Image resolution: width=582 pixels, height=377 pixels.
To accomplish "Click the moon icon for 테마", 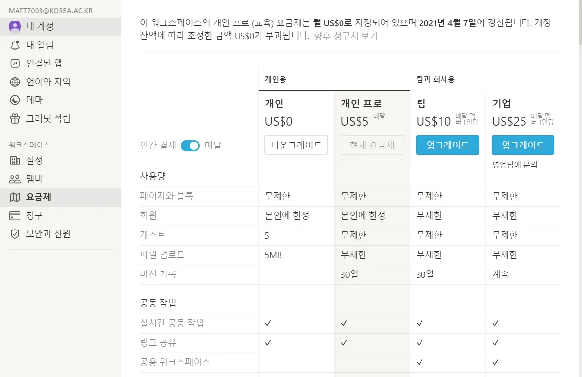I will 15,100.
